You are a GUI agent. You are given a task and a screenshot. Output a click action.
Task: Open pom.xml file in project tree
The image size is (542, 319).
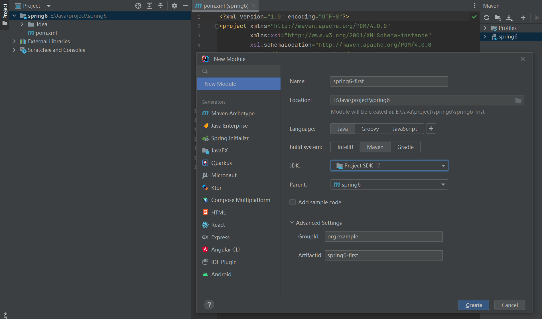(x=42, y=33)
